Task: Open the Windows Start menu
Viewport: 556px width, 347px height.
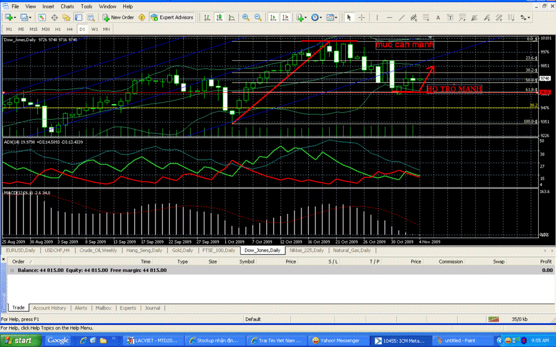Action: coord(20,340)
